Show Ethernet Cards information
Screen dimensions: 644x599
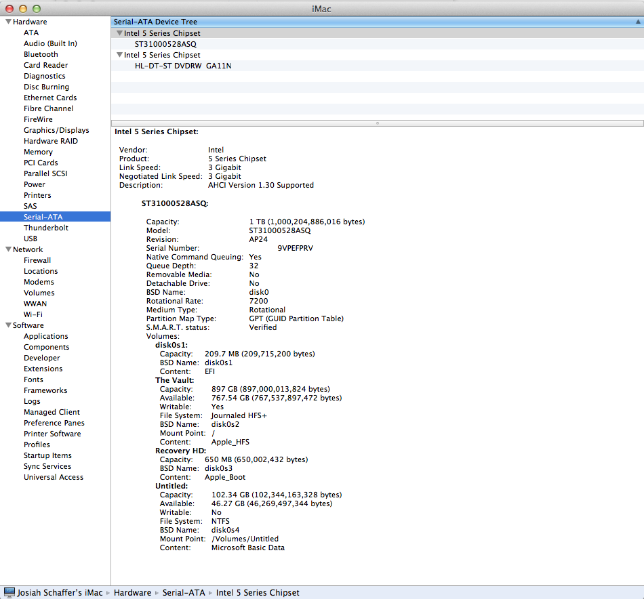[50, 98]
